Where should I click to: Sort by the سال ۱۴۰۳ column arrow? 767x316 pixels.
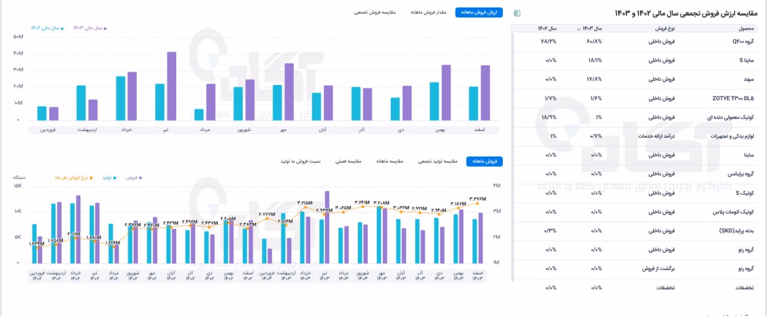tap(578, 28)
